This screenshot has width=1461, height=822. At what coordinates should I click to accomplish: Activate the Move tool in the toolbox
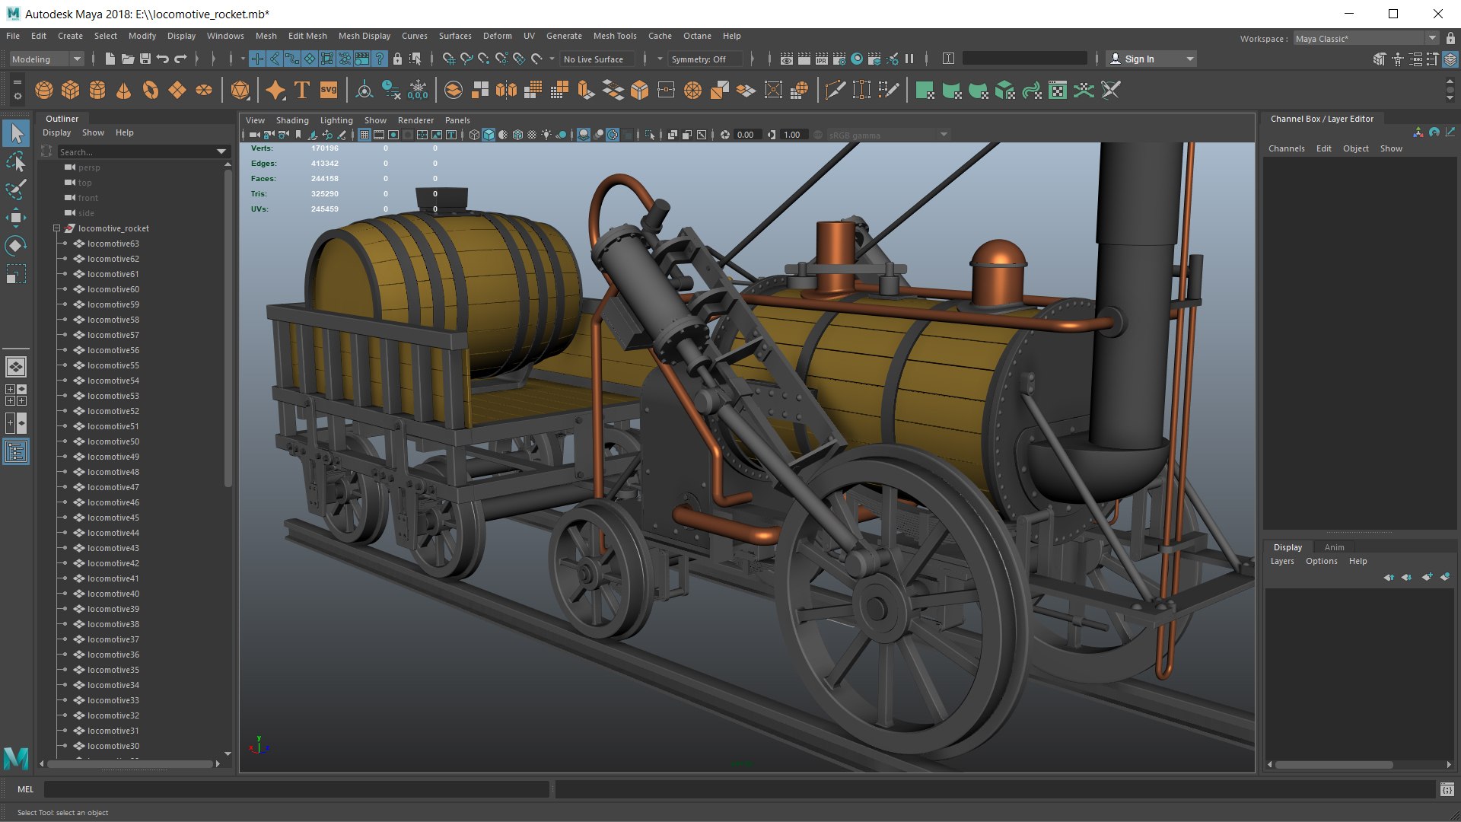pos(16,218)
